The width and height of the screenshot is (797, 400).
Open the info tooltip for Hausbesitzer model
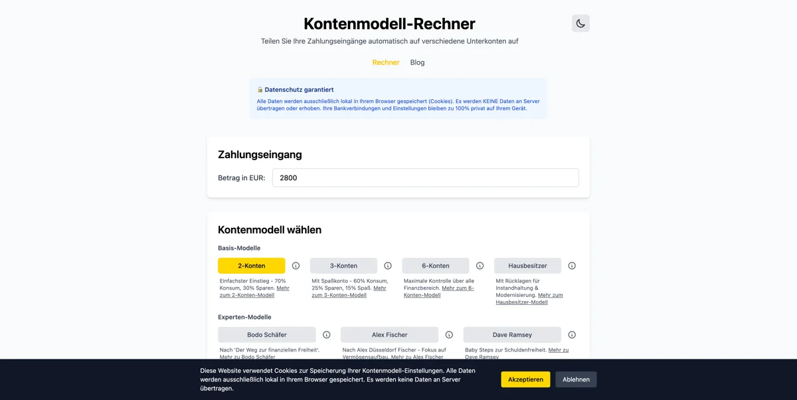pyautogui.click(x=571, y=265)
